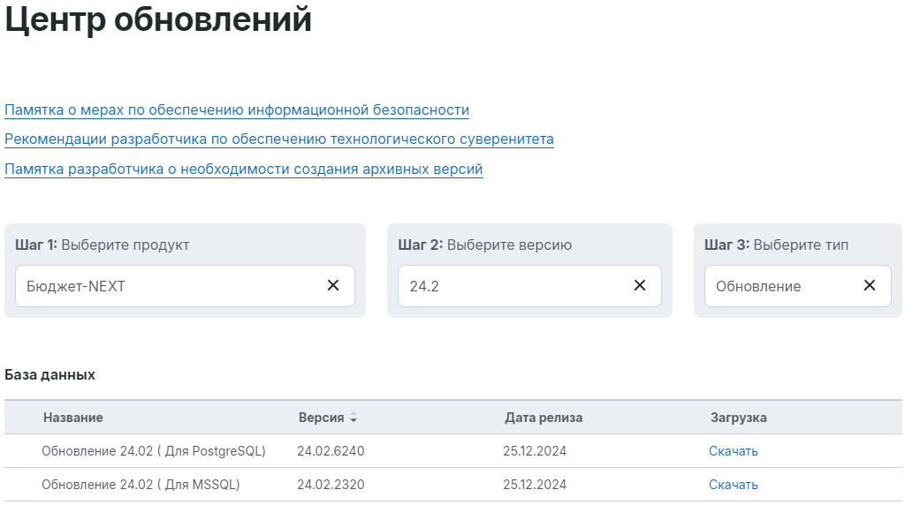Click release date of MSSQL update

[535, 485]
